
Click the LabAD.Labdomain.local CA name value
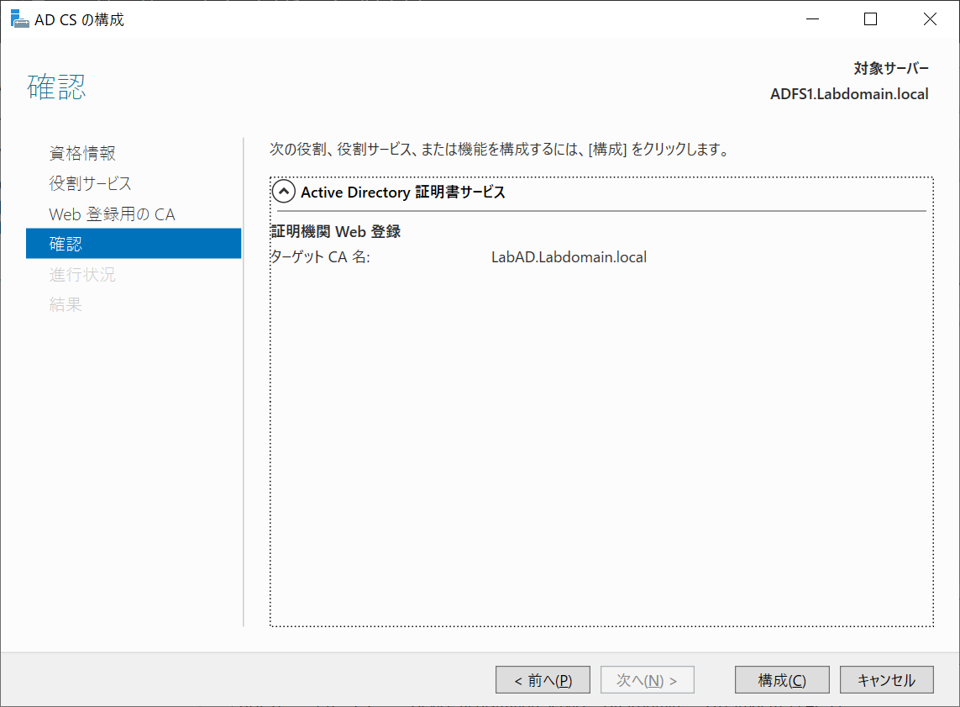tap(569, 256)
